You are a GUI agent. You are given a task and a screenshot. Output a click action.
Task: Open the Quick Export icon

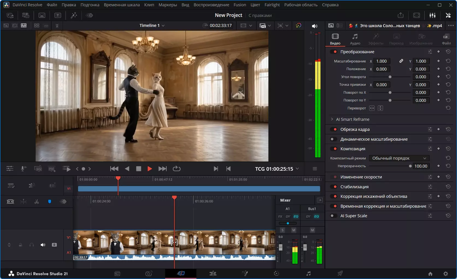click(x=400, y=15)
